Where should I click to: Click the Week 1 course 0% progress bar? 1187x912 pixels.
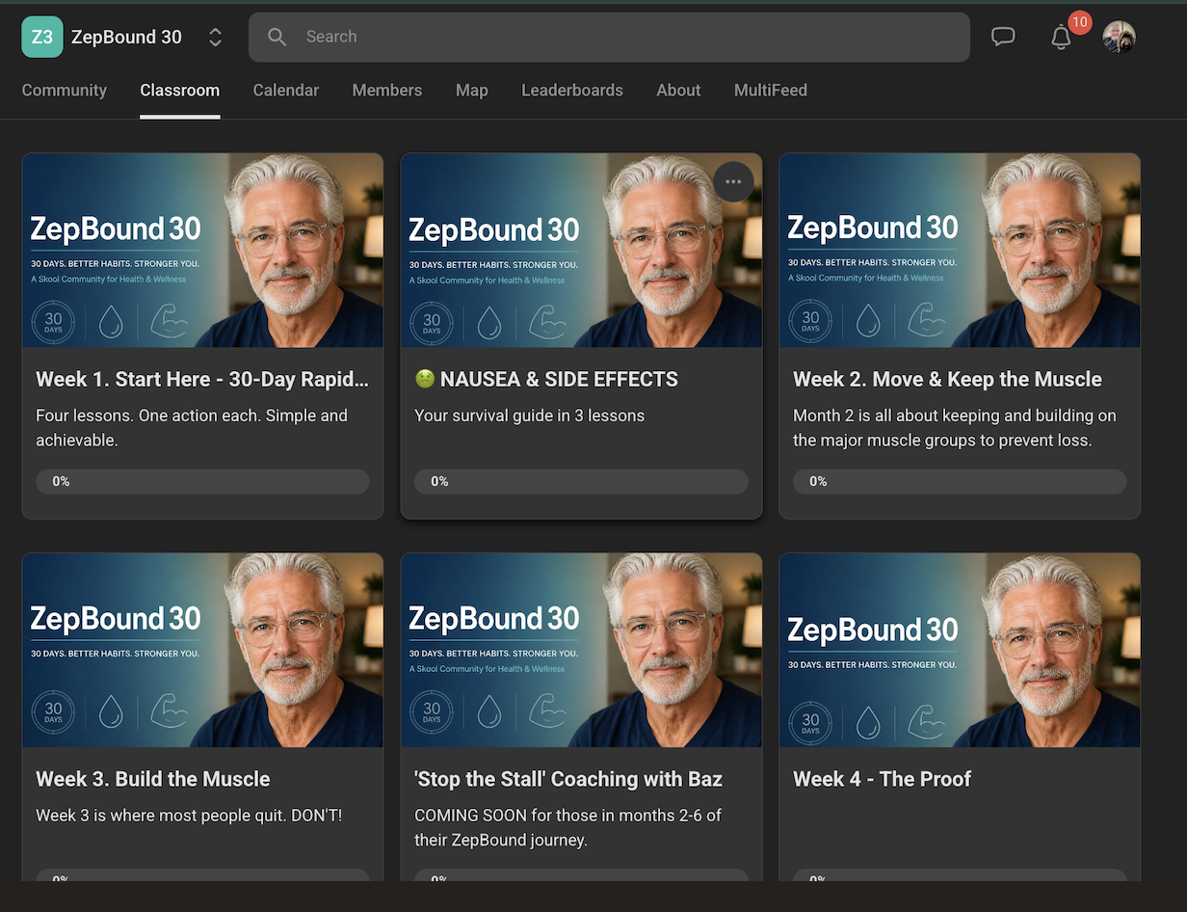202,481
